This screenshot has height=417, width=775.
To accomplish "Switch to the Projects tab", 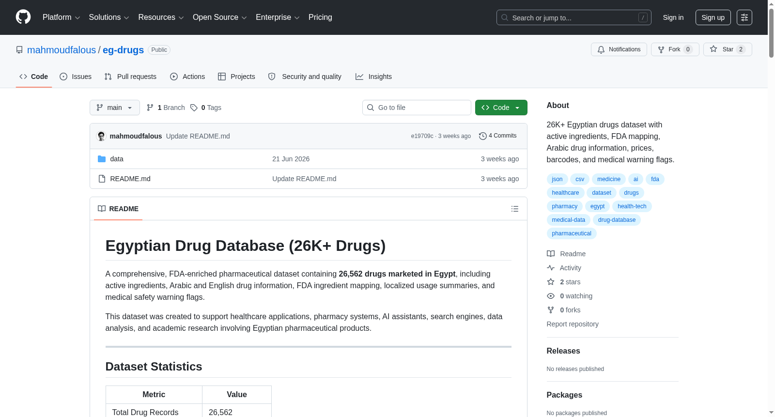I will pyautogui.click(x=236, y=77).
